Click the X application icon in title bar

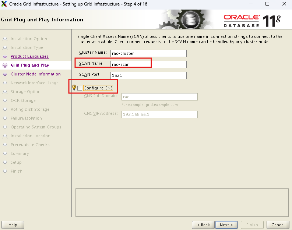4,4
